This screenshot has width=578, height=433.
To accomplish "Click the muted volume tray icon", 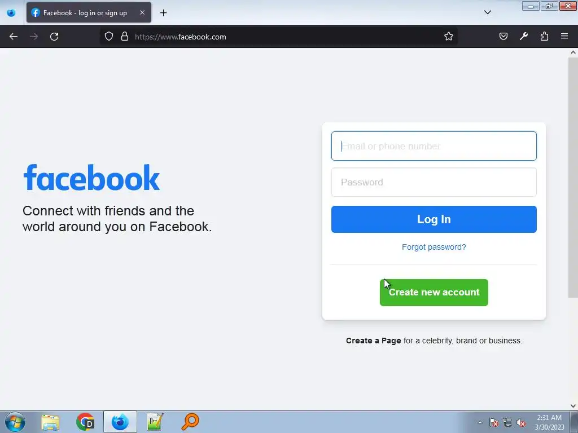I will click(521, 422).
